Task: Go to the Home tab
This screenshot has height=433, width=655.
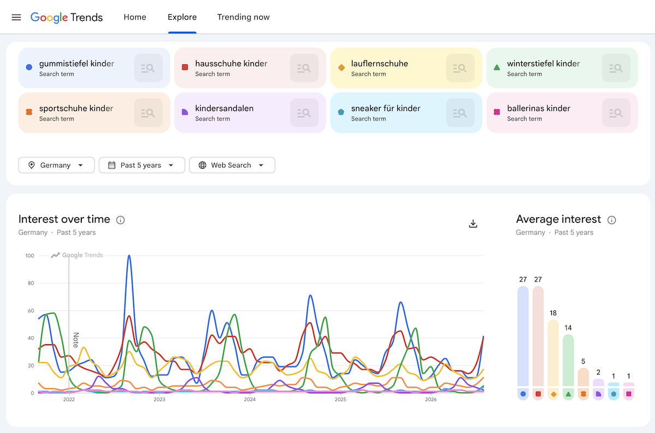Action: [135, 17]
